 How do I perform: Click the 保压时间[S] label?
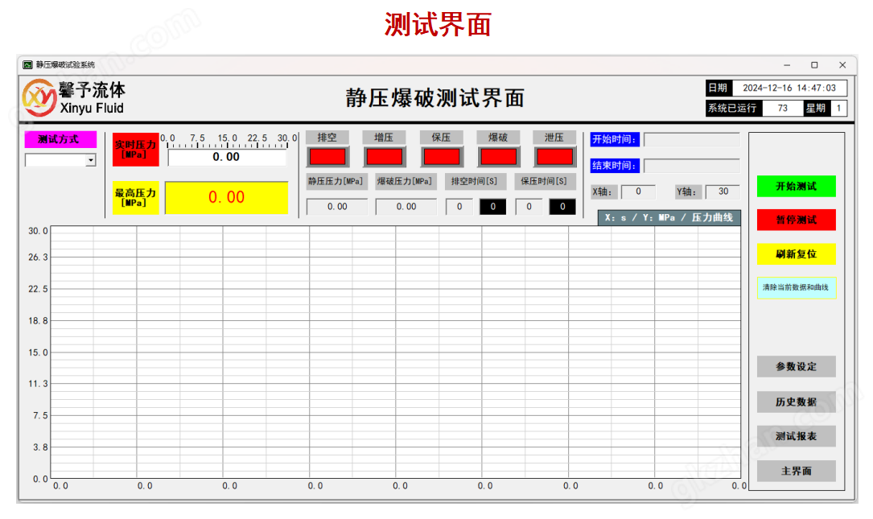(x=544, y=182)
